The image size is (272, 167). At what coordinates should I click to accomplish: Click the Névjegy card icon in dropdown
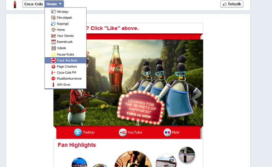pos(53,12)
